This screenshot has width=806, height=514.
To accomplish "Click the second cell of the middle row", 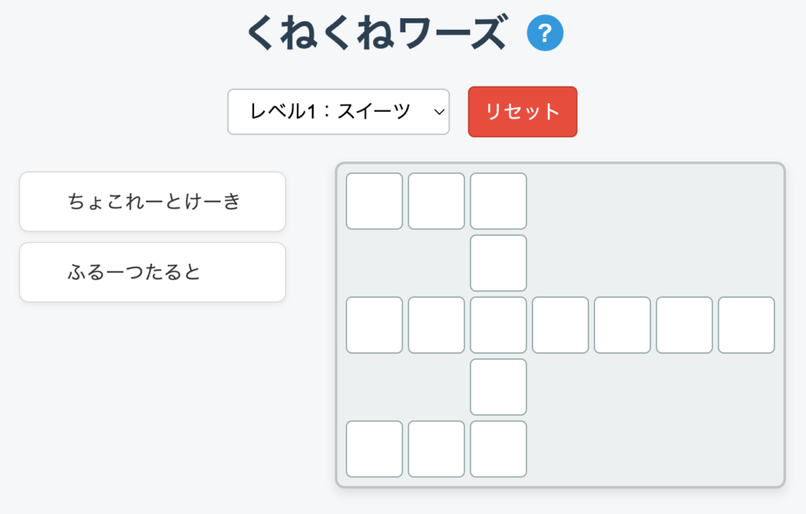I will click(436, 325).
